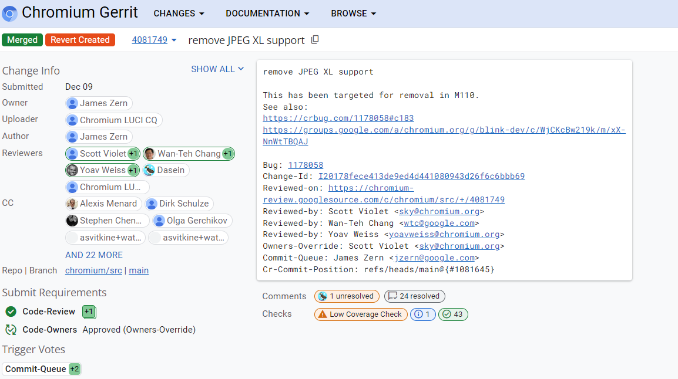Click the Code-Owners override status icon

[x=11, y=330]
